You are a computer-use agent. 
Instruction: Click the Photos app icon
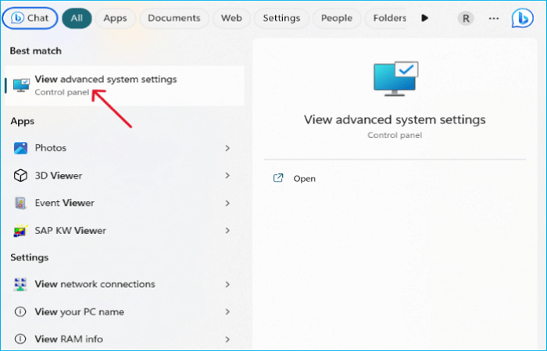pos(21,147)
